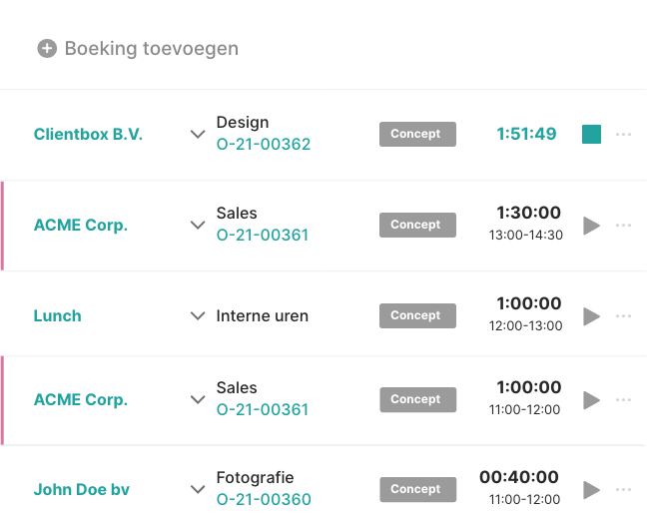Screen dimensions: 649x519
Task: Open the Clientbox B.V. client link
Action: click(x=88, y=134)
